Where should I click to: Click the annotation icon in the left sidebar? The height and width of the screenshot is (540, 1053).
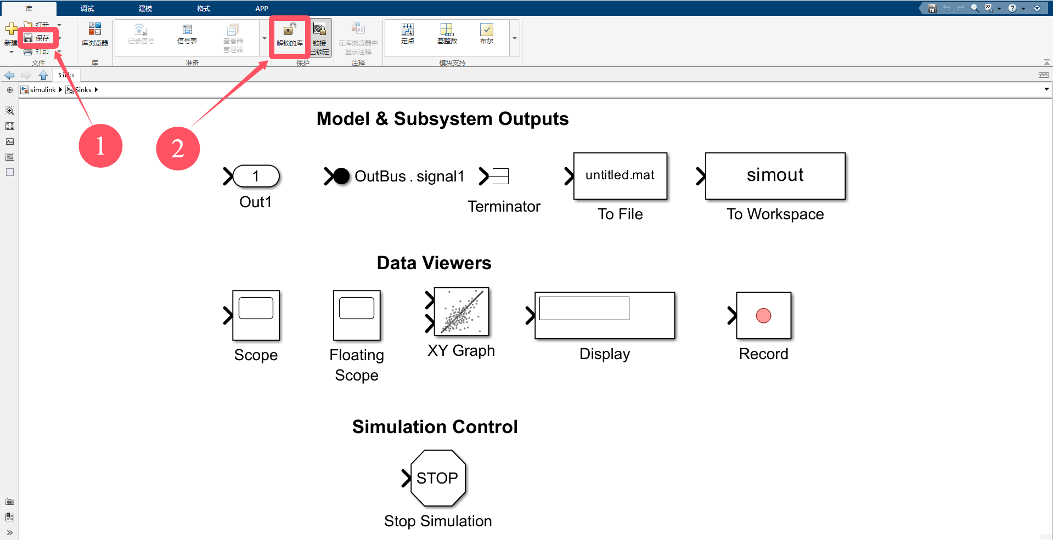tap(9, 141)
